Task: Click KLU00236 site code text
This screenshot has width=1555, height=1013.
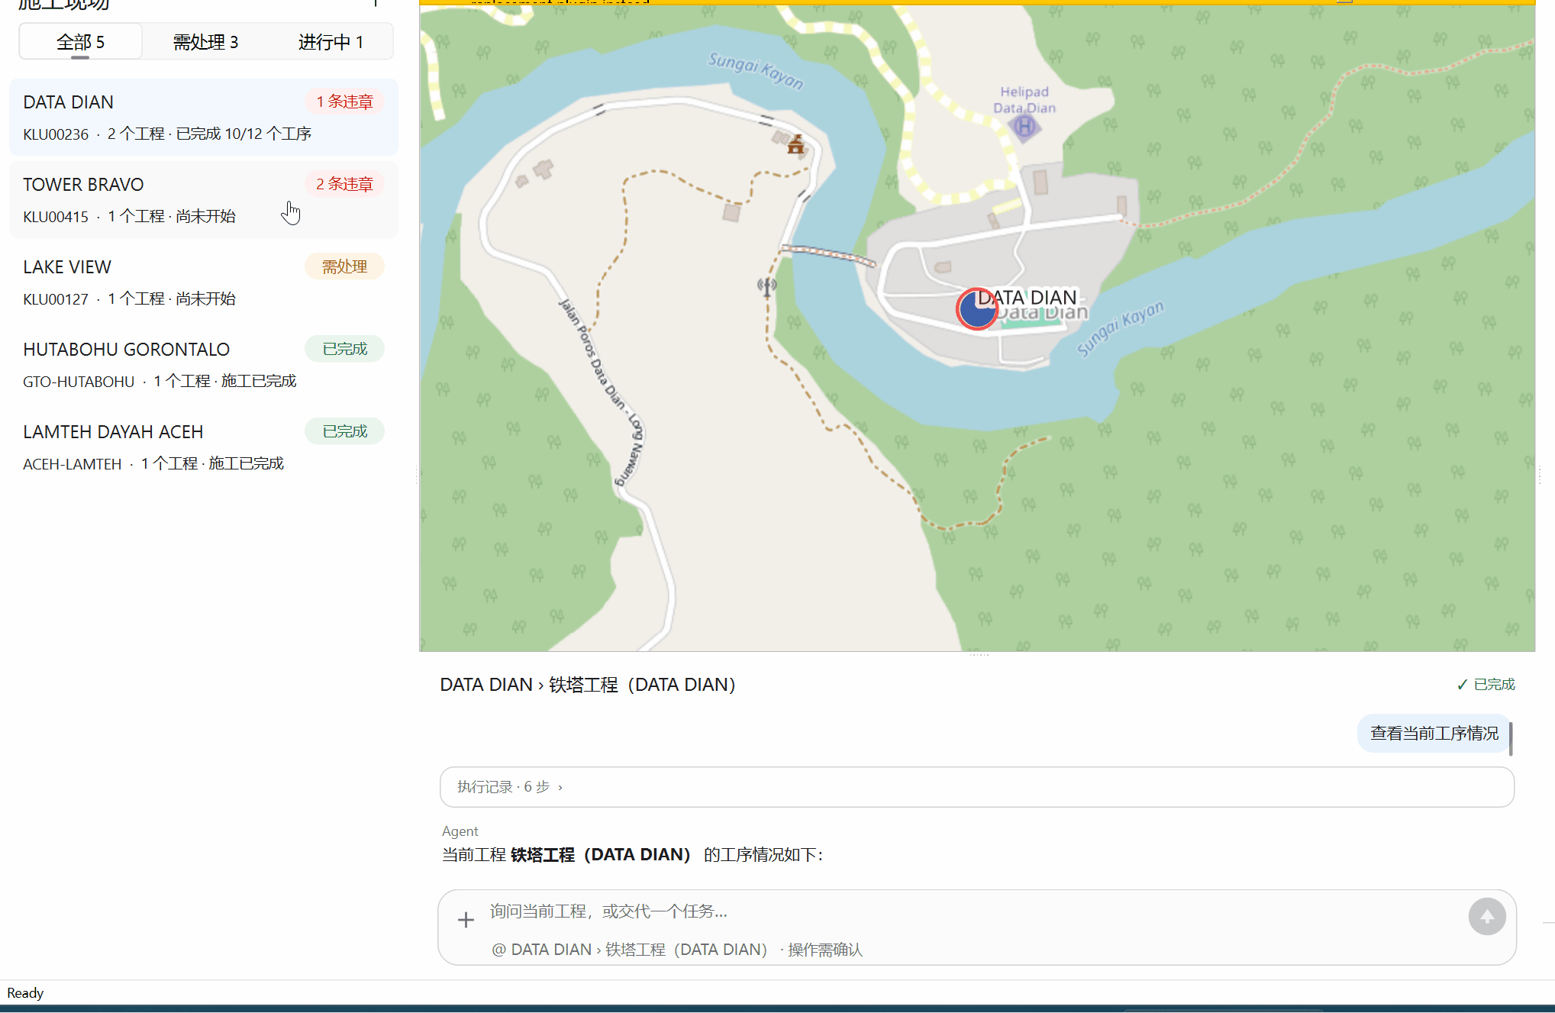Action: point(56,134)
